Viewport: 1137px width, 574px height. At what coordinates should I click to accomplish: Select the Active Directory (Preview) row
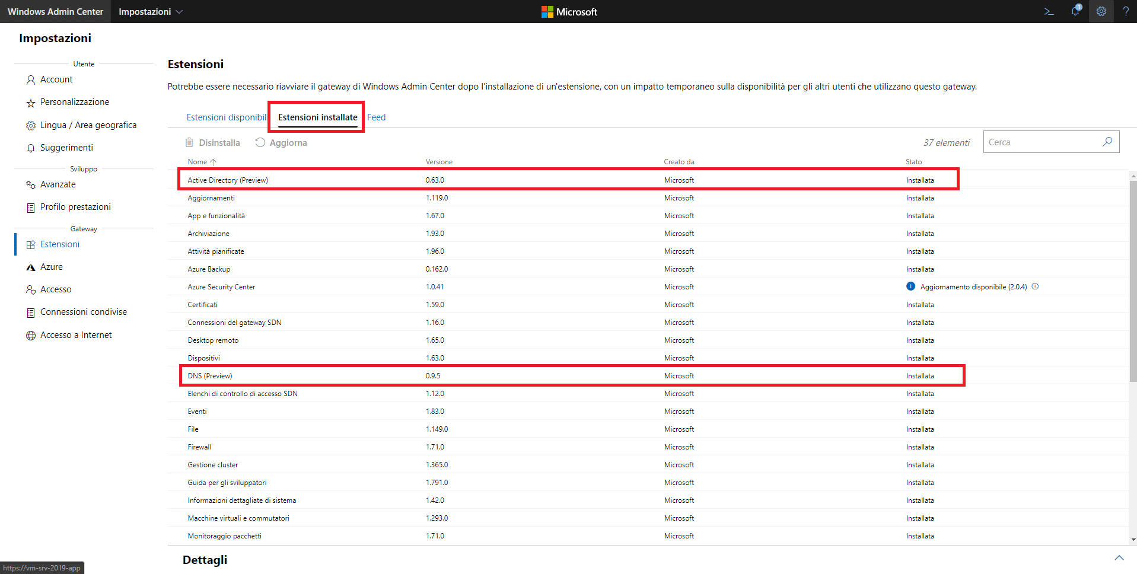648,180
